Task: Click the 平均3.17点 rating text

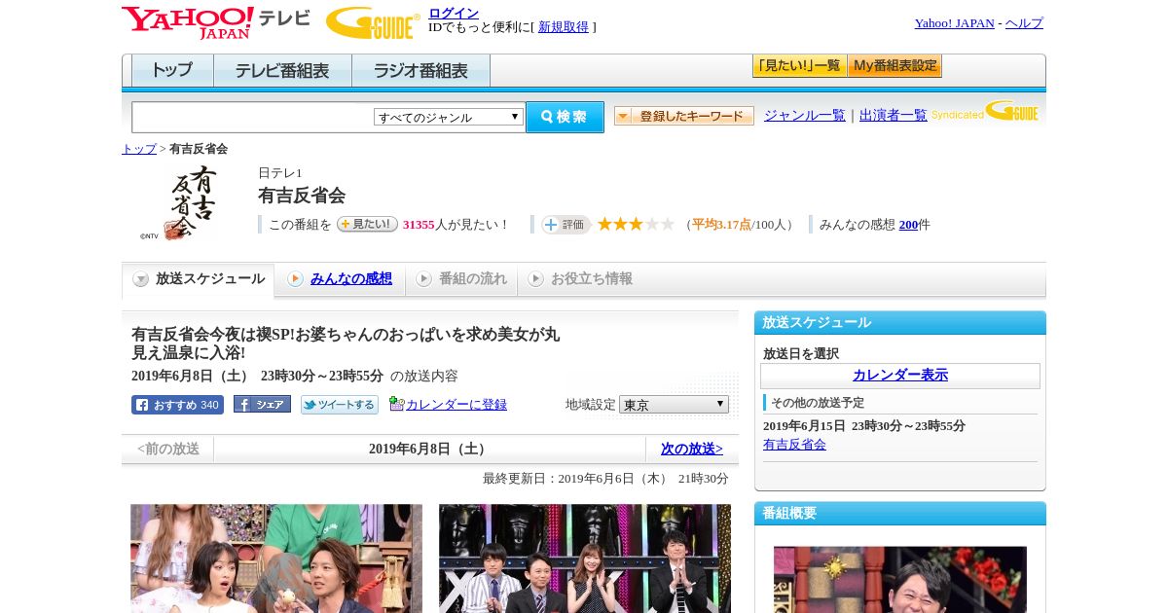Action: pyautogui.click(x=721, y=225)
